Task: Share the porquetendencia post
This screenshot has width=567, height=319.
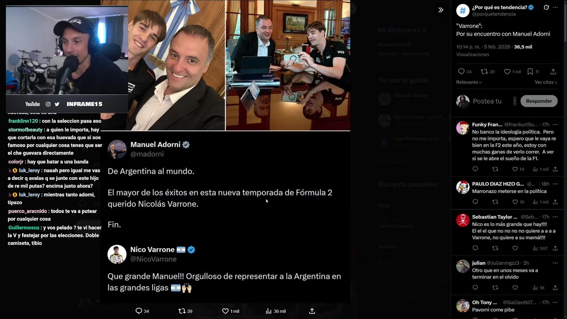Action: [553, 71]
